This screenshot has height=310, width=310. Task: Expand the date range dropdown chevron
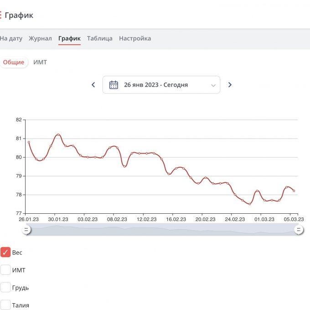[x=213, y=85]
